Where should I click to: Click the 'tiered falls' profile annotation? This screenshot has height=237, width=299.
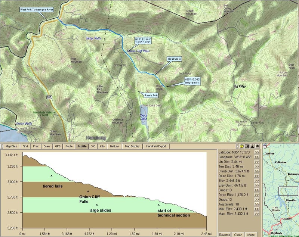(53, 186)
